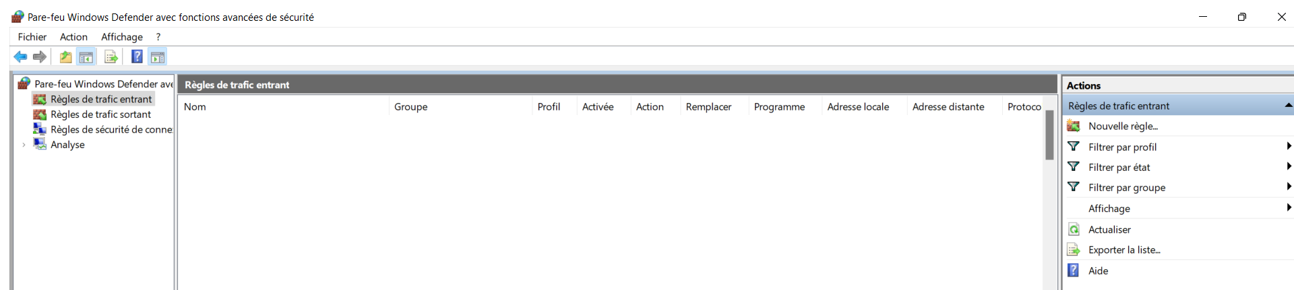1294x290 pixels.
Task: Sort by the Action column header in list
Action: pyautogui.click(x=655, y=106)
